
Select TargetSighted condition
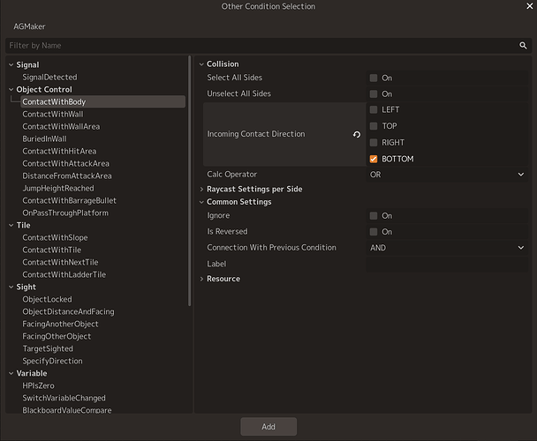(48, 348)
